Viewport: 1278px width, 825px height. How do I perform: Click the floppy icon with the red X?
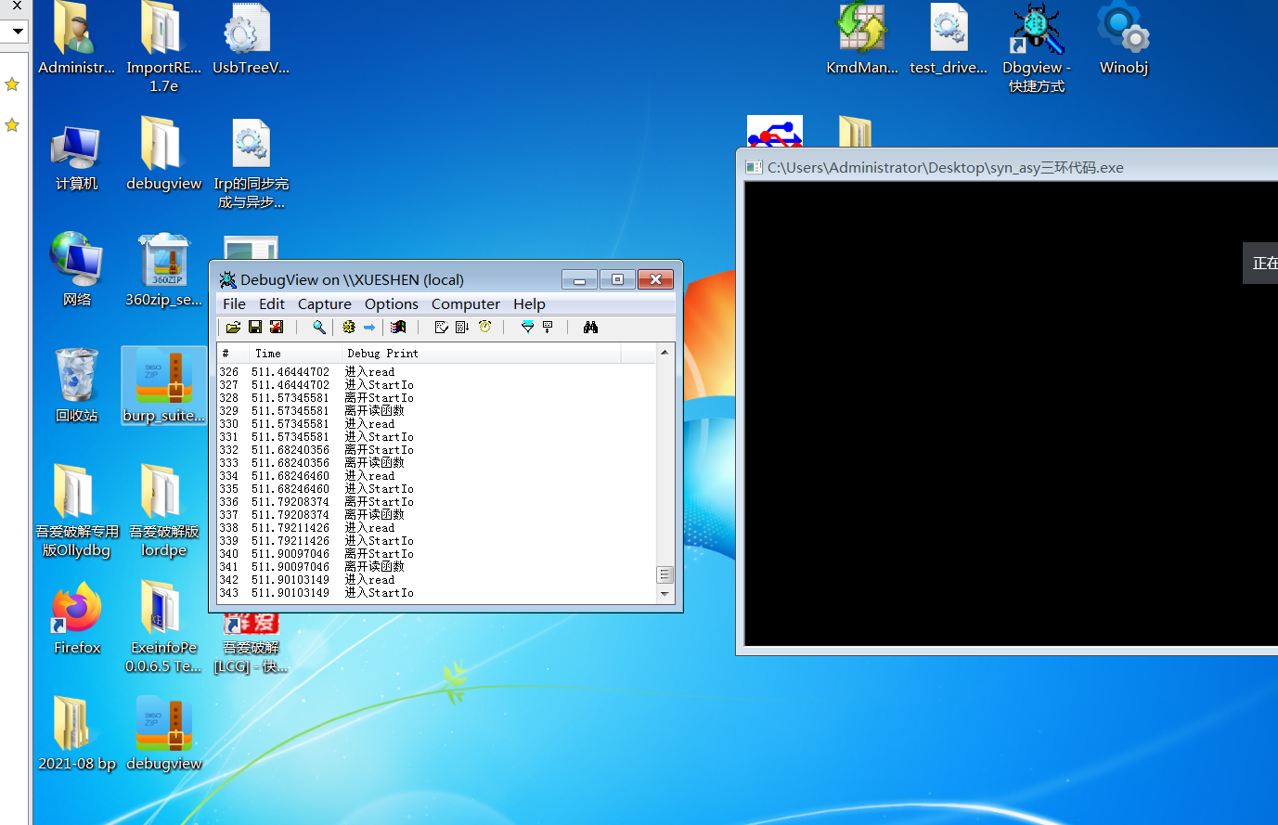277,328
